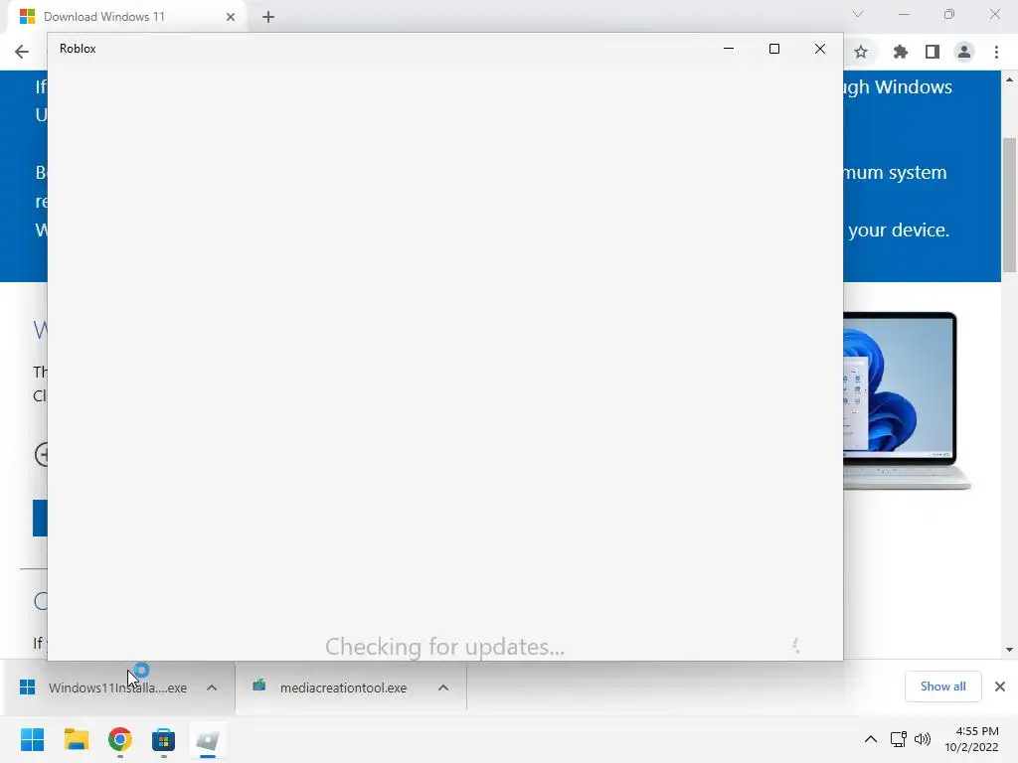1018x763 pixels.
Task: Bookmark this page with the star icon
Action: pos(861,52)
